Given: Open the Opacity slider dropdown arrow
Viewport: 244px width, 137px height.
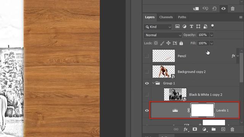Looking at the screenshot, I should click(212, 35).
